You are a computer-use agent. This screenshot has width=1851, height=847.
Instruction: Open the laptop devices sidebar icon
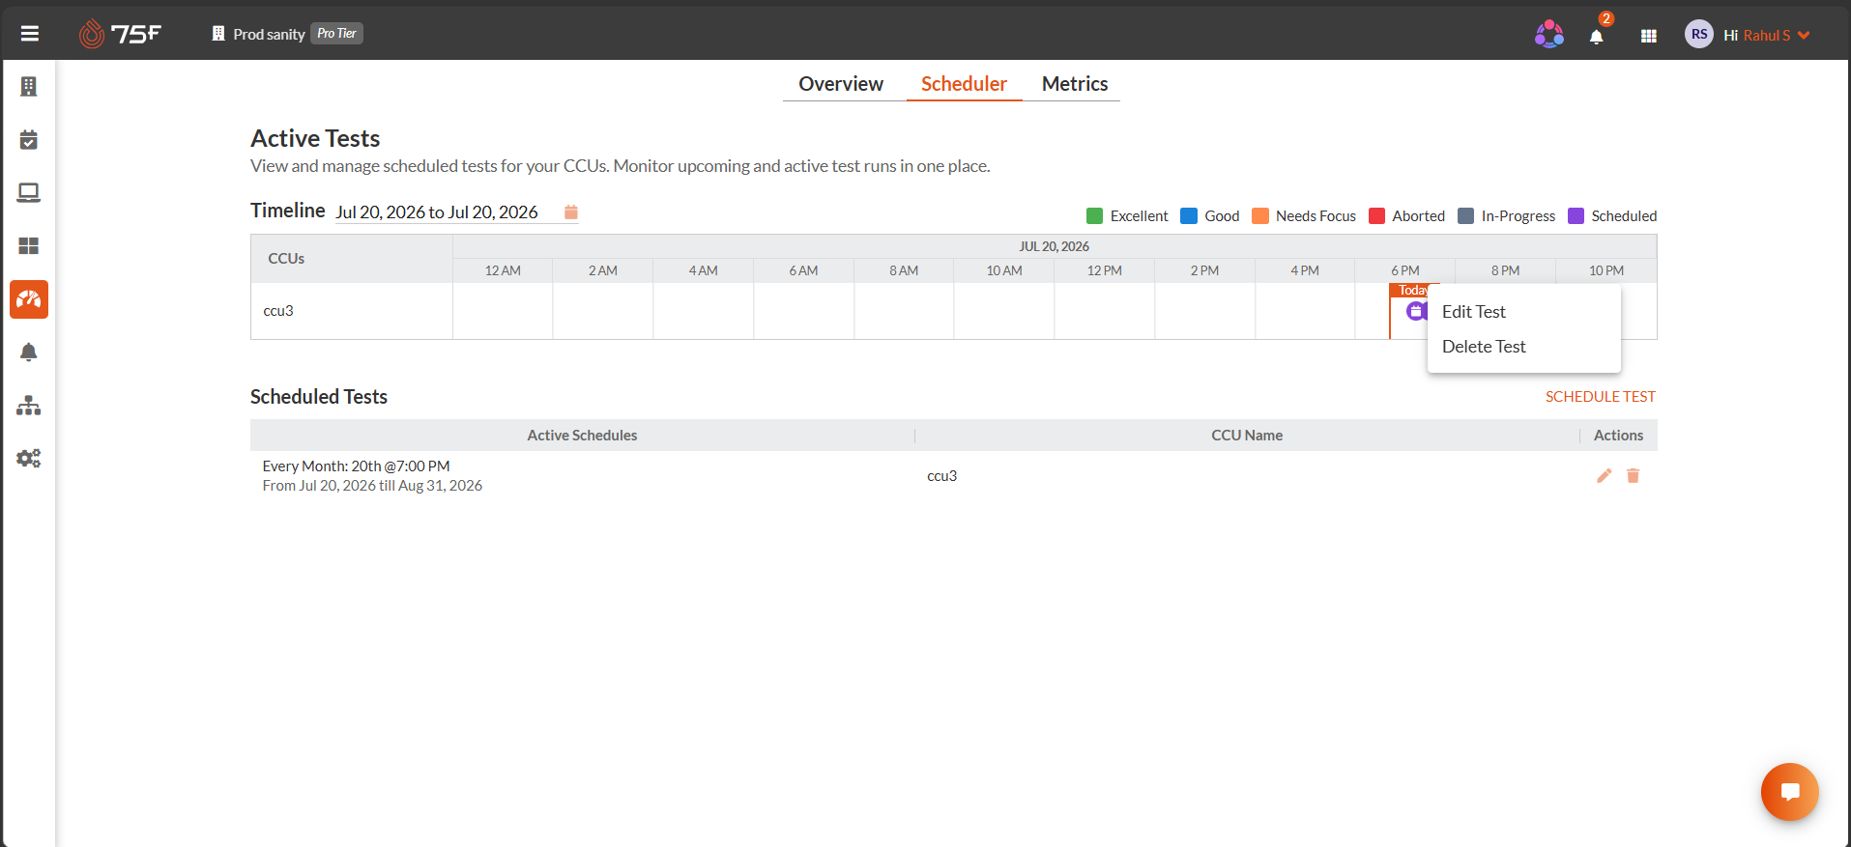29,193
